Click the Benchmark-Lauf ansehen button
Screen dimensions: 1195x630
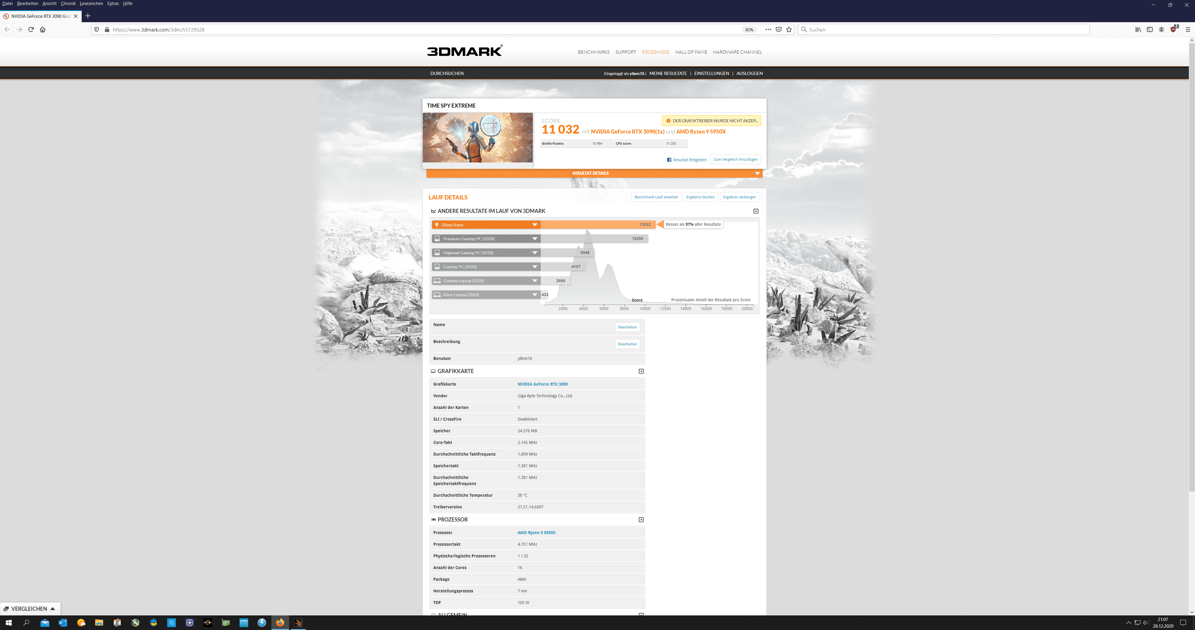656,197
